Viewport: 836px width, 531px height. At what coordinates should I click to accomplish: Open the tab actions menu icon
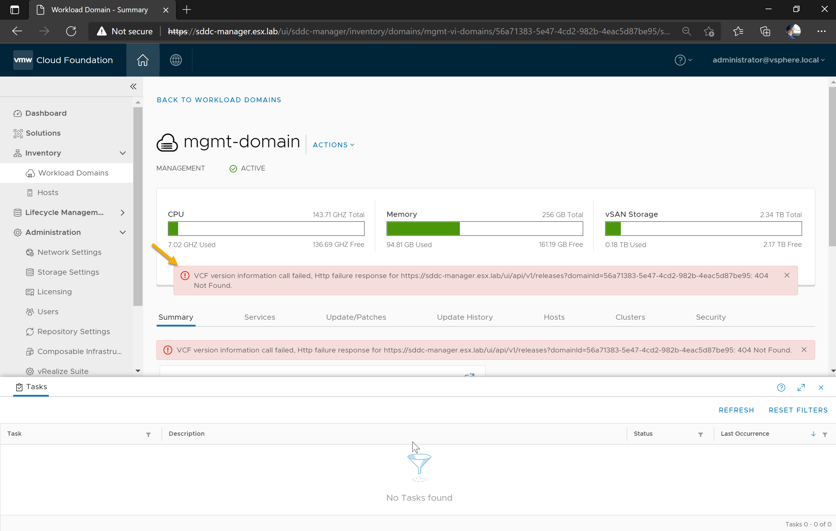tap(15, 10)
